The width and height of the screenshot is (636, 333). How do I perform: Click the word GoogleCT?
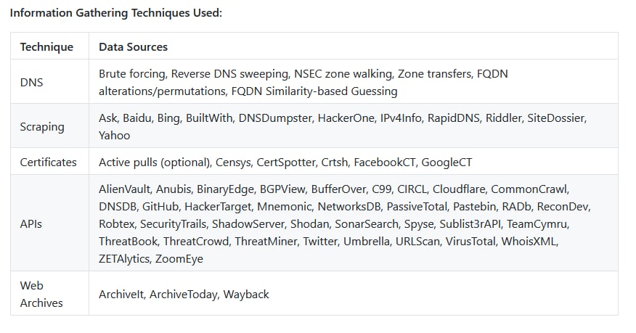click(x=447, y=162)
